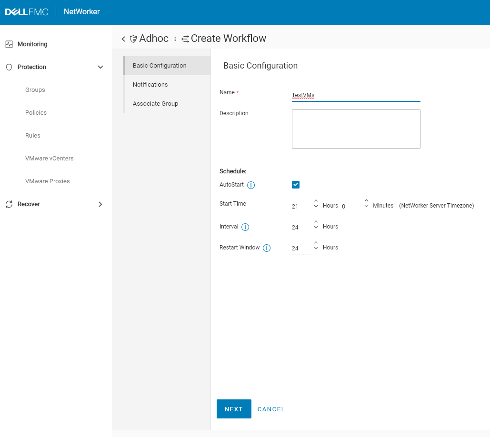Click the Recover refresh icon
Image resolution: width=490 pixels, height=437 pixels.
pyautogui.click(x=9, y=204)
